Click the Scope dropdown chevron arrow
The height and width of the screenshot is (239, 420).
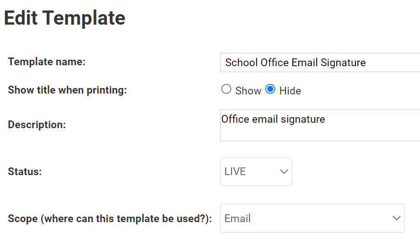coord(396,218)
